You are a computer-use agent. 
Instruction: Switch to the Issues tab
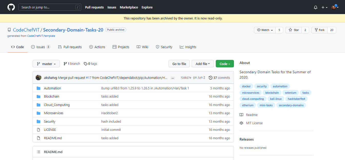pyautogui.click(x=41, y=47)
